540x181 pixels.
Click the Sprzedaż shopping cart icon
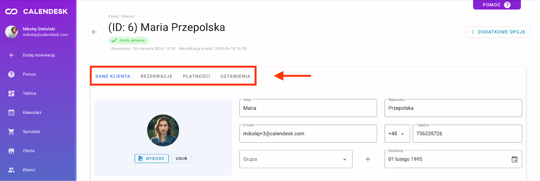pos(11,132)
